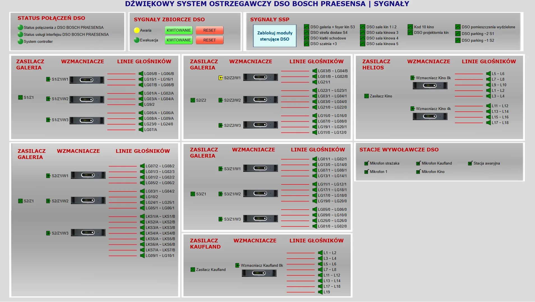The width and height of the screenshot is (535, 302).
Task: Click the Wzmacniacz Kino 8k status icon
Action: pos(413,78)
